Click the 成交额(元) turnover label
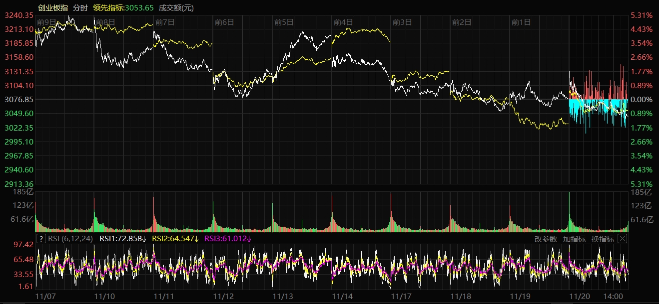This screenshot has width=659, height=304. pos(176,7)
